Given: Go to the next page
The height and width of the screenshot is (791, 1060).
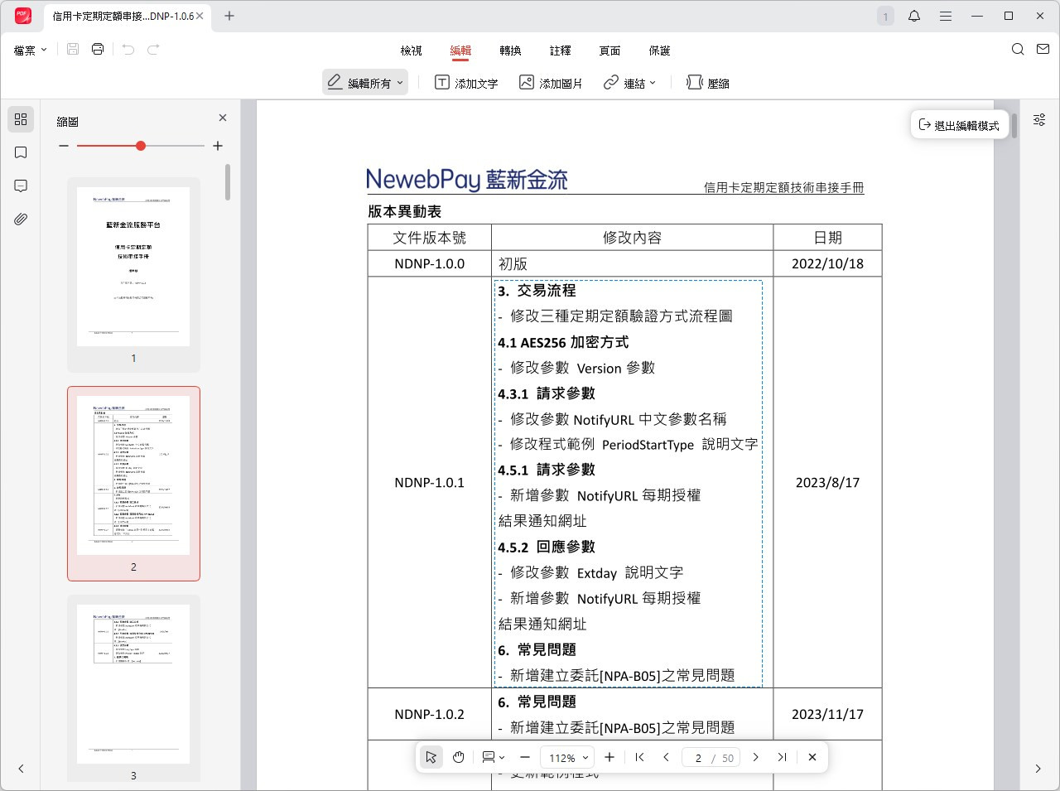Looking at the screenshot, I should pos(755,757).
